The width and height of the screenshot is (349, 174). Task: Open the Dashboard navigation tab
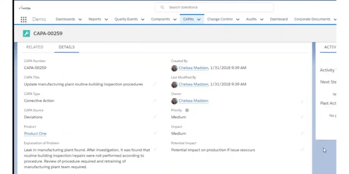coord(279,19)
